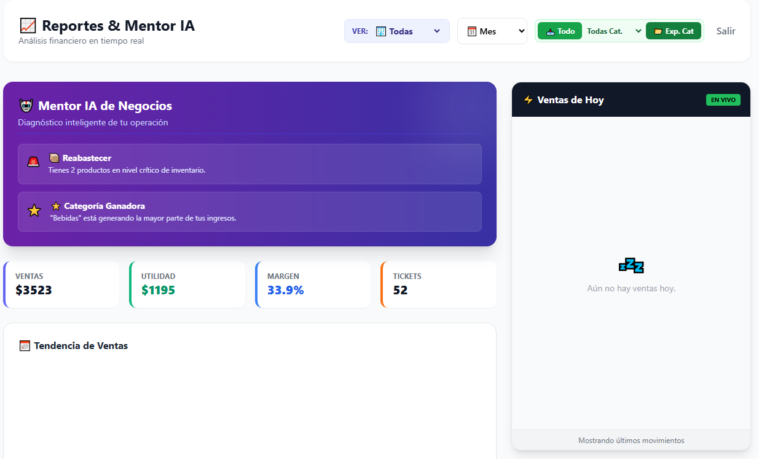Expand the Todas Cat. category dropdown
Image resolution: width=759 pixels, height=459 pixels.
pos(613,31)
